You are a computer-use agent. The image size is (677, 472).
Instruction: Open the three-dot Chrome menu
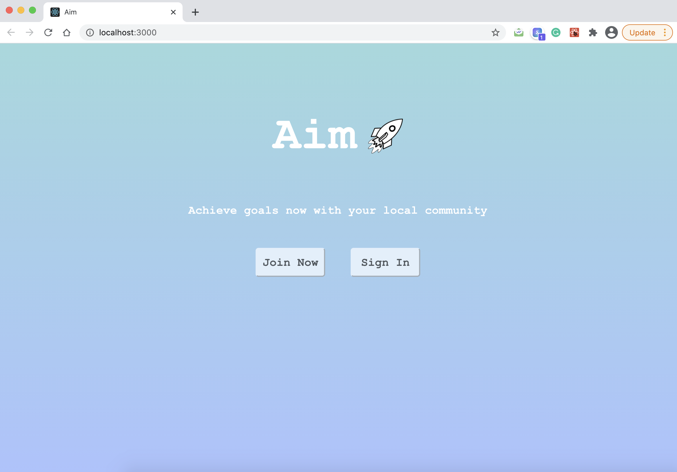pyautogui.click(x=665, y=32)
